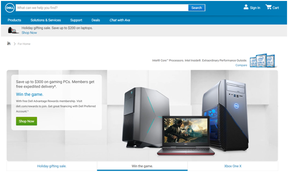Click the 'Intel® Core™ Processors. Intel Inside®' text
The image size is (288, 176).
coord(199,60)
